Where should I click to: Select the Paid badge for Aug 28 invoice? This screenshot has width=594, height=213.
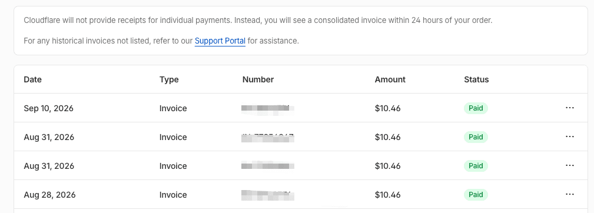tap(476, 195)
